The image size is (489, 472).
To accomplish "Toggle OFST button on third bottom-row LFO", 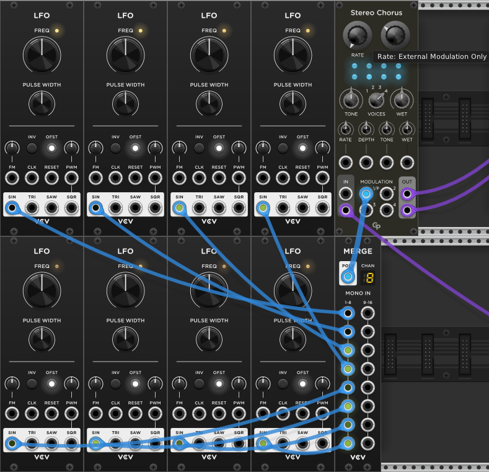I will (219, 384).
